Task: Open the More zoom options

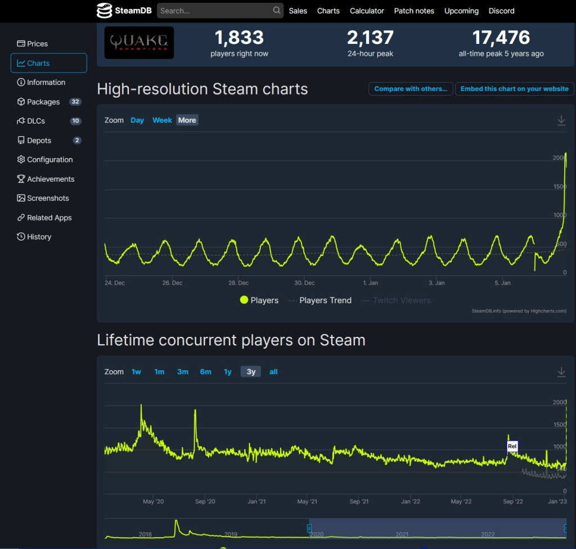Action: tap(187, 120)
